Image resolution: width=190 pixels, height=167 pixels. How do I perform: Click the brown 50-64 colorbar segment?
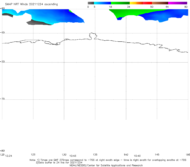click(x=160, y=3)
